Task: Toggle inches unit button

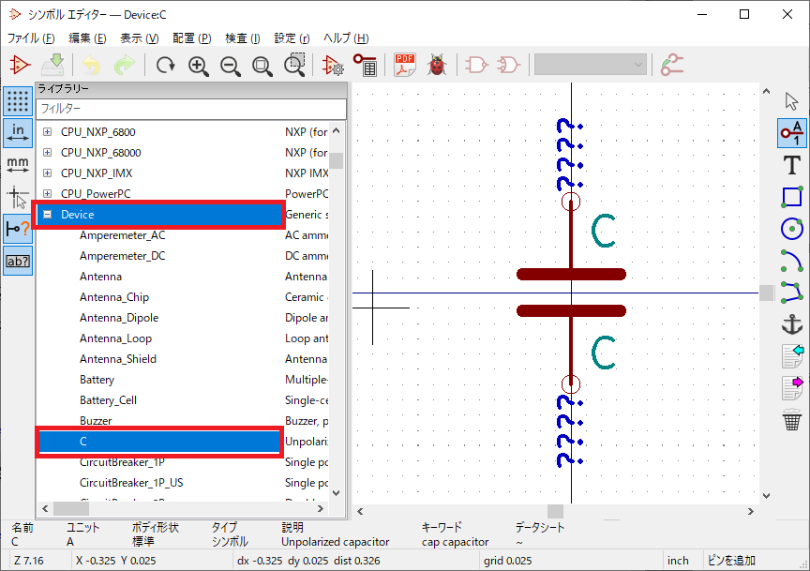Action: click(x=18, y=133)
